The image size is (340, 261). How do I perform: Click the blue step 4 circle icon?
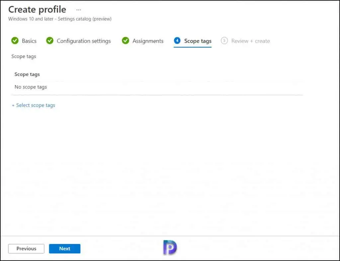[x=177, y=41]
